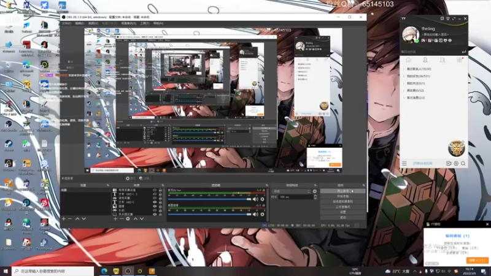
Task: Open the taskbar clock showing 16:14
Action: 470,271
